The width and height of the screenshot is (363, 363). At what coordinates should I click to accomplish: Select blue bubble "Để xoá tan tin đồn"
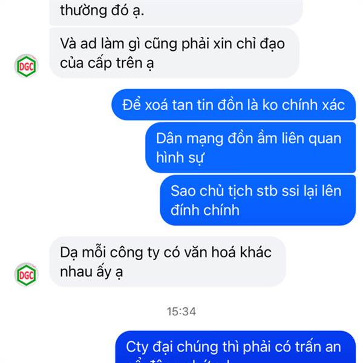coord(234,105)
